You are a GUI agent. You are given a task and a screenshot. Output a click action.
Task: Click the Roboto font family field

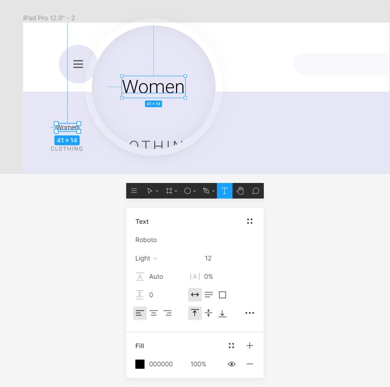click(x=146, y=240)
